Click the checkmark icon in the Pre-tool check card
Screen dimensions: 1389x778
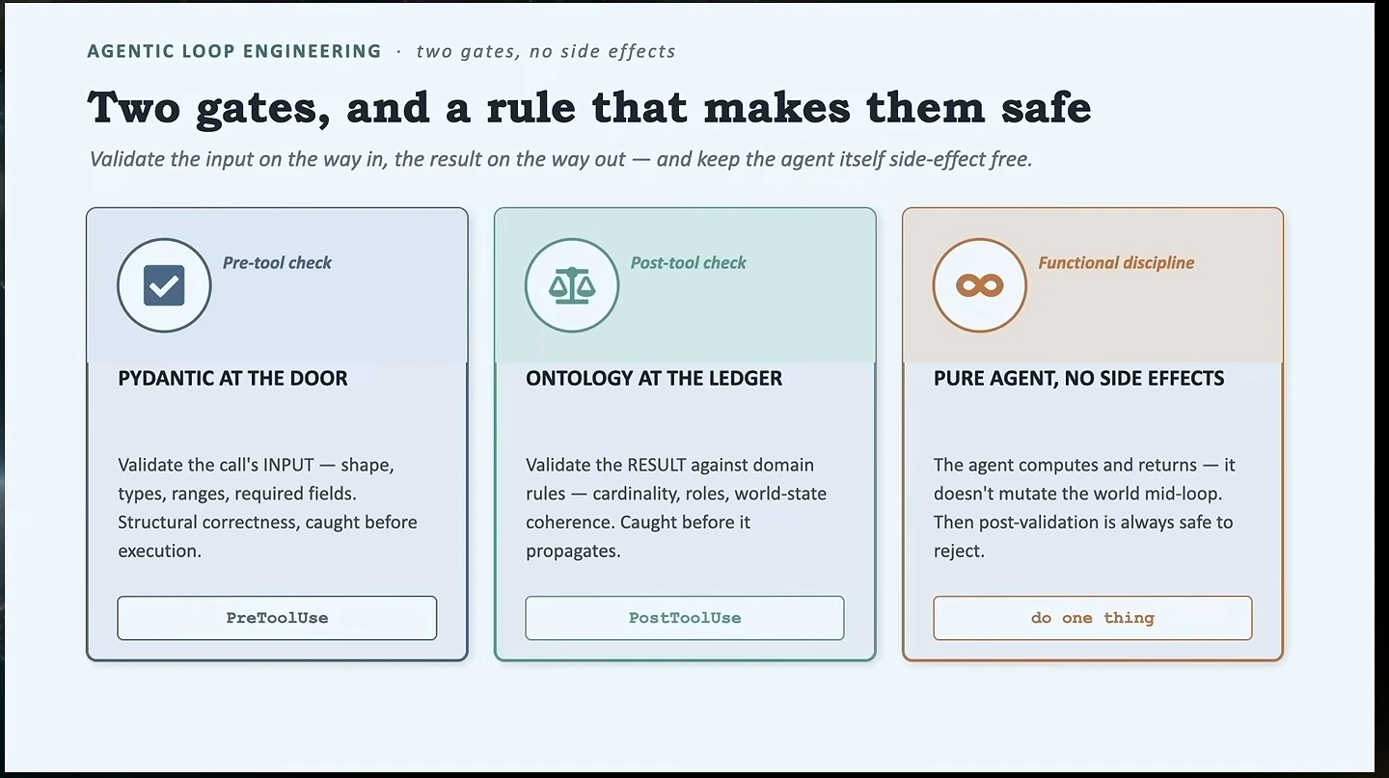click(x=164, y=285)
